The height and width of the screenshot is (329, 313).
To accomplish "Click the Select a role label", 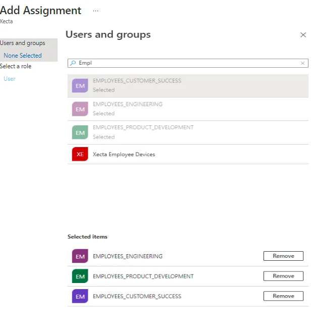I will [16, 66].
